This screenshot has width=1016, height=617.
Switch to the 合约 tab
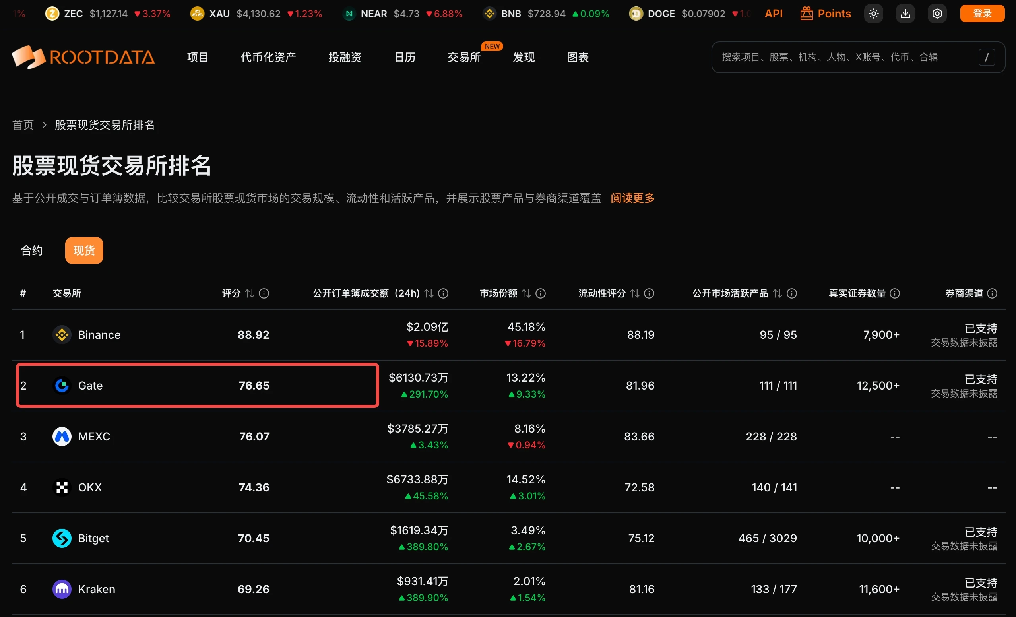[32, 250]
